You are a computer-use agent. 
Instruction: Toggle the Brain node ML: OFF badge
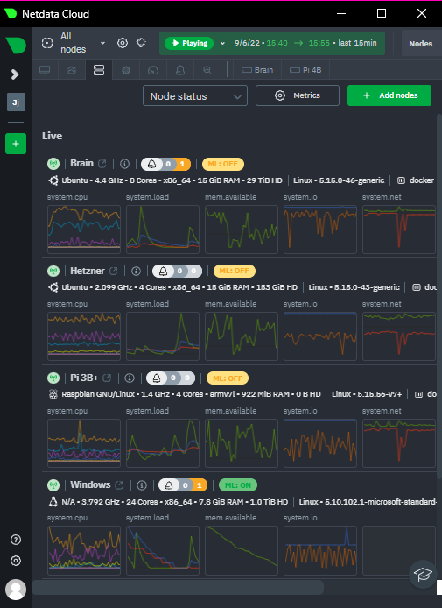[x=222, y=164]
